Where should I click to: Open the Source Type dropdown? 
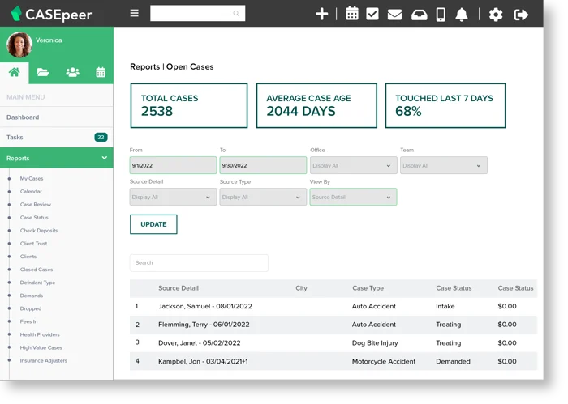[263, 197]
